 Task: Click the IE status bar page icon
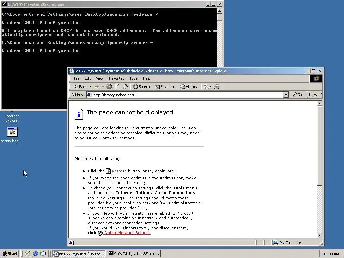coord(71,243)
